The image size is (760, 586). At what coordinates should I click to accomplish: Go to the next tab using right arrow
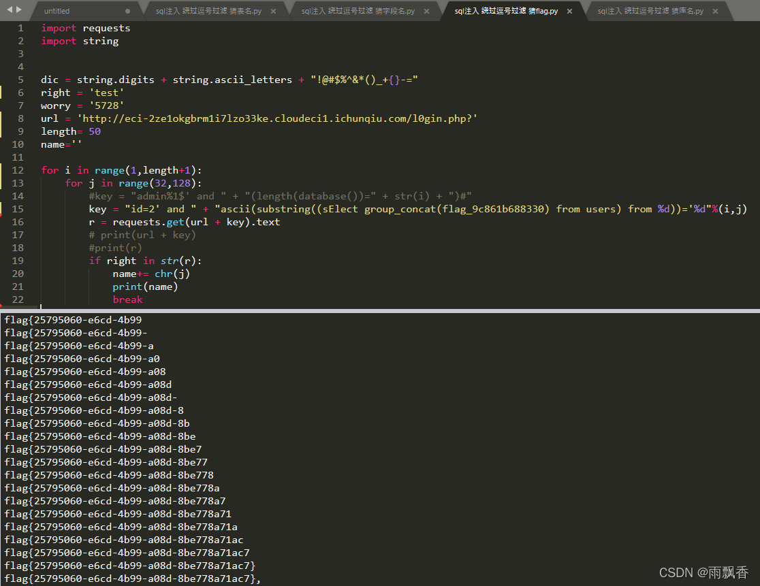click(19, 10)
